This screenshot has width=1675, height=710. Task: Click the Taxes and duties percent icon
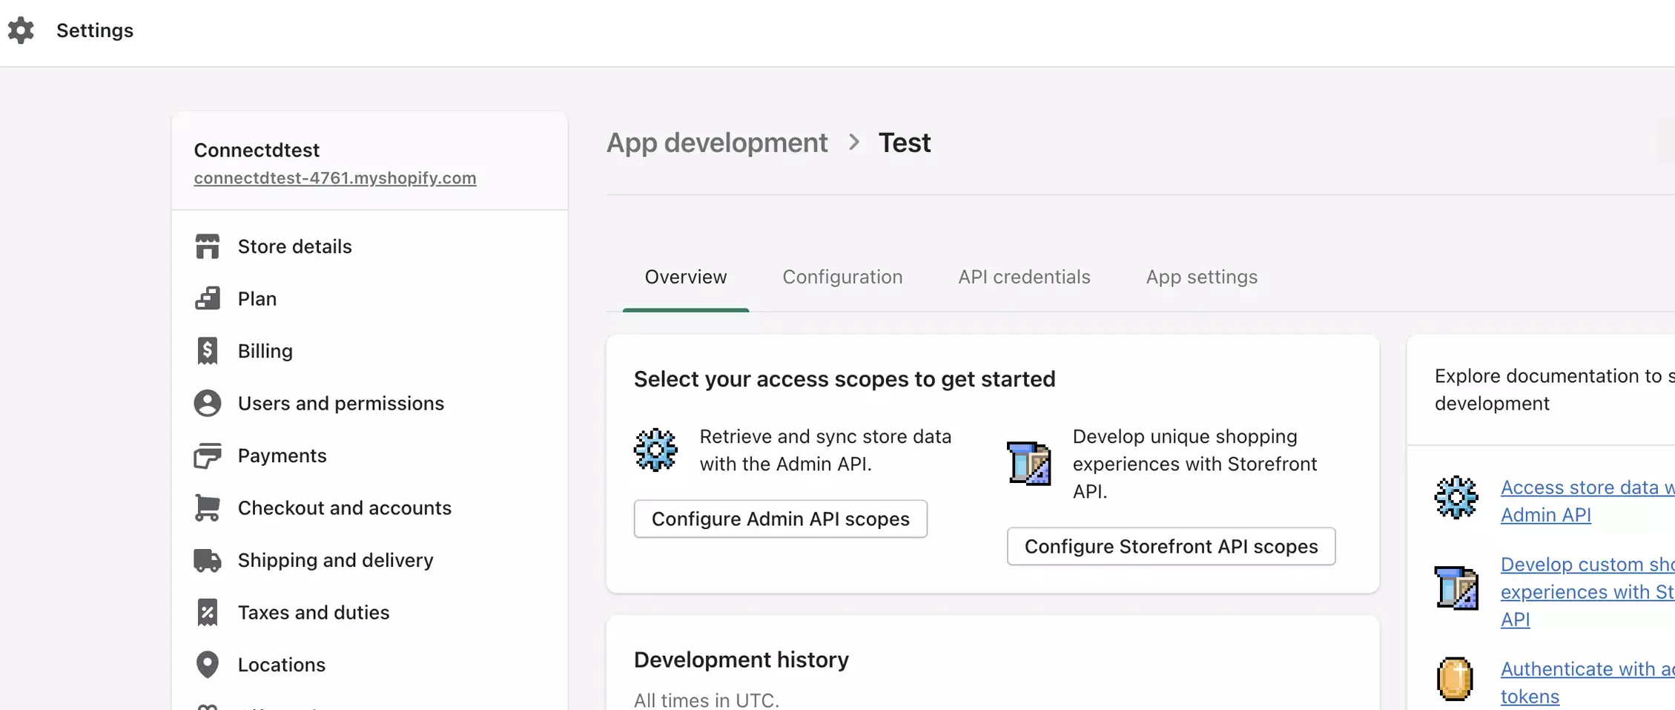pos(208,612)
